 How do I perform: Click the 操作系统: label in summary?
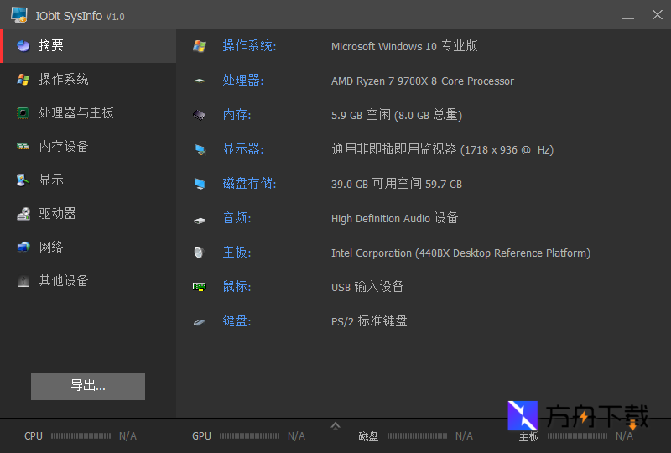tap(249, 46)
